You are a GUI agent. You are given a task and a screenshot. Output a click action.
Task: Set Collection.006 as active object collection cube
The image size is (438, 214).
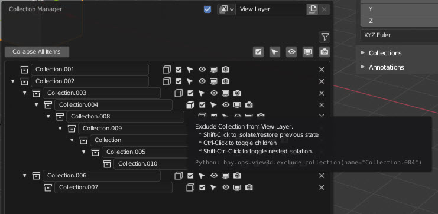179,176
